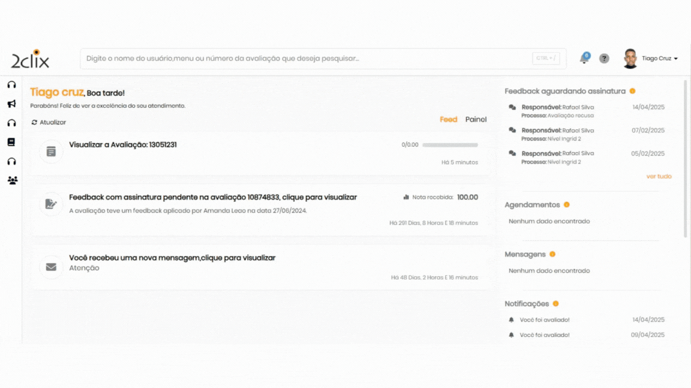691x388 pixels.
Task: Click the topmost headset icon in the sidebar
Action: click(11, 85)
